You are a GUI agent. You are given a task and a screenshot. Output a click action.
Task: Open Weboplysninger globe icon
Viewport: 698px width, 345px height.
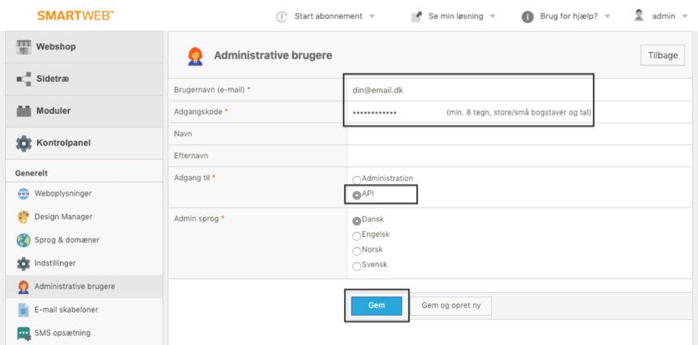pyautogui.click(x=24, y=194)
